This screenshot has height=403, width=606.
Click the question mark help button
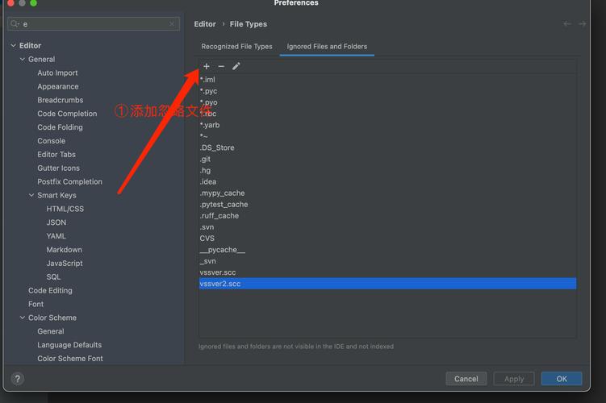pos(17,378)
